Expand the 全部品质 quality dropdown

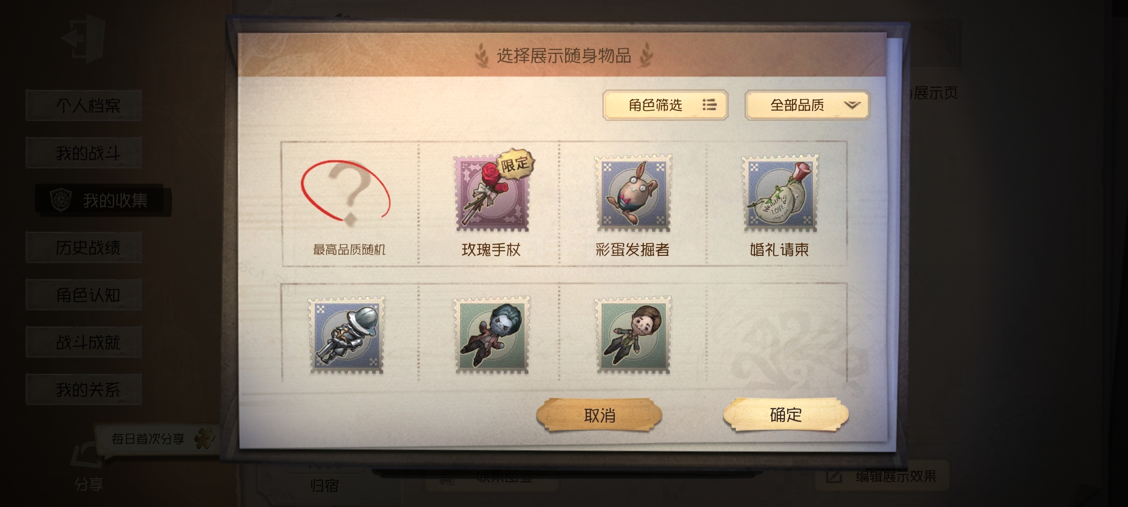pyautogui.click(x=807, y=105)
